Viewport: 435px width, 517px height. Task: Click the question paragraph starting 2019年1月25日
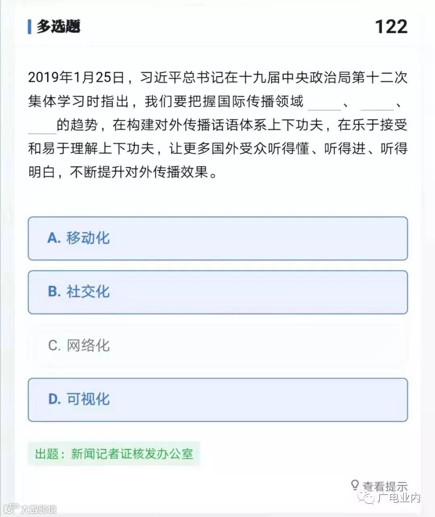[217, 124]
